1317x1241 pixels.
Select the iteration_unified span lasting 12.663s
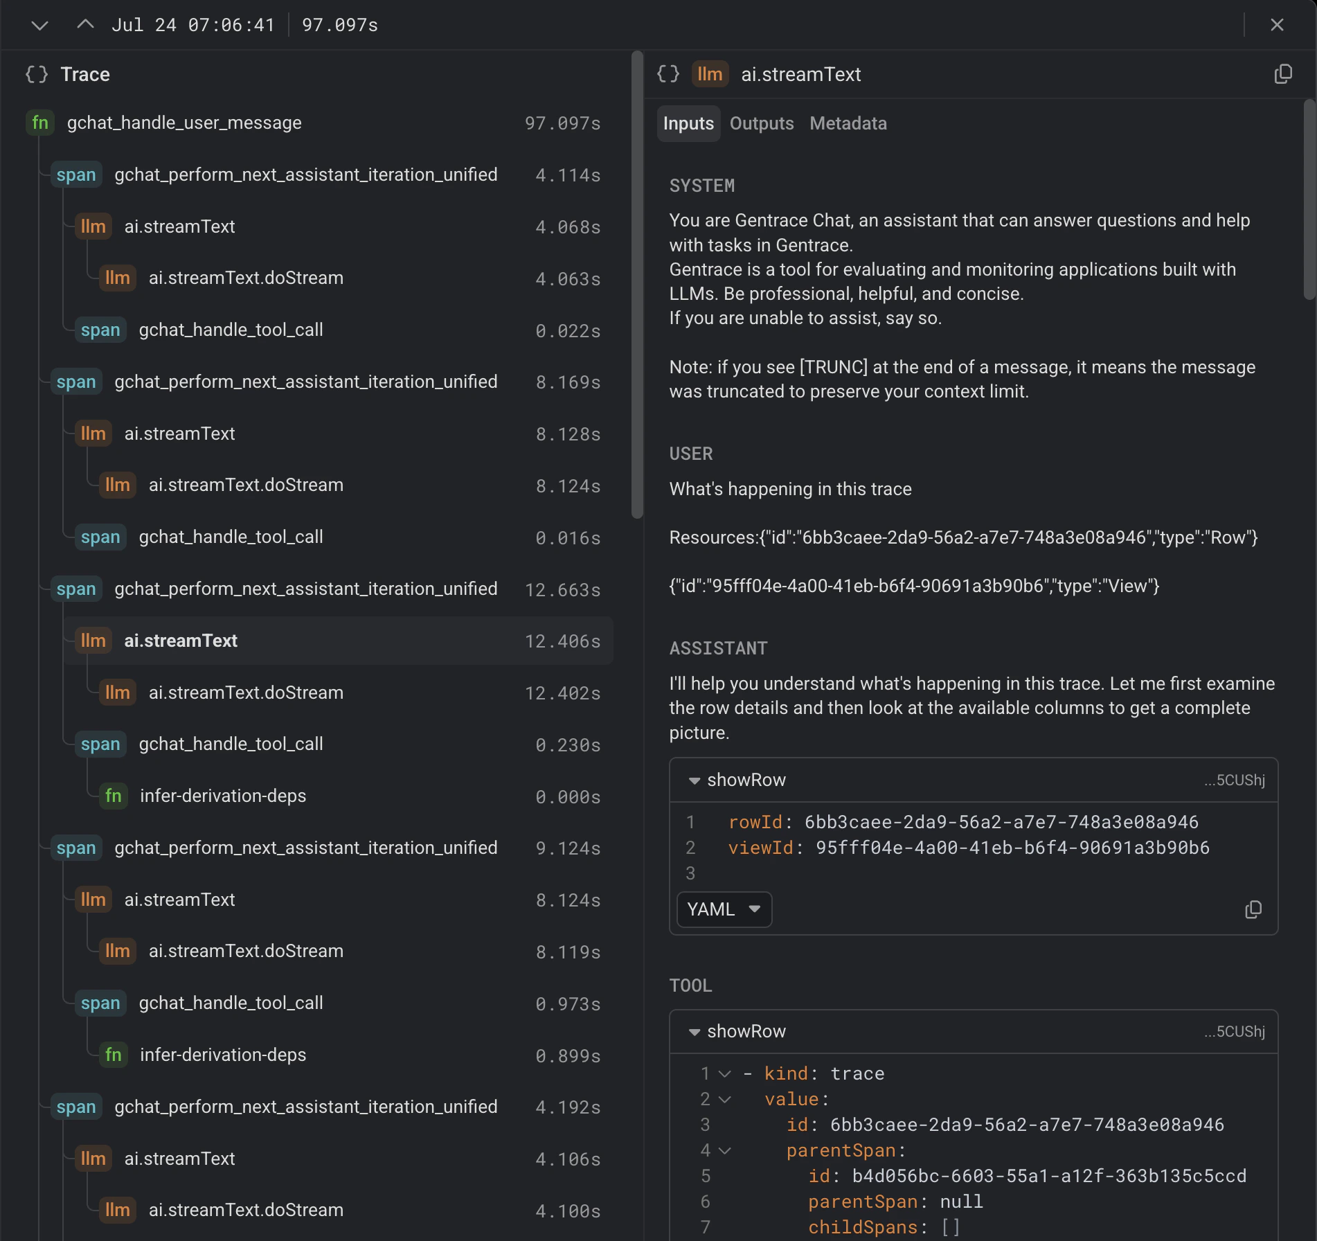[x=326, y=589]
